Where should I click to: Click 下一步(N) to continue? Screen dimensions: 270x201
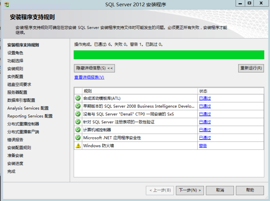pyautogui.click(x=190, y=190)
